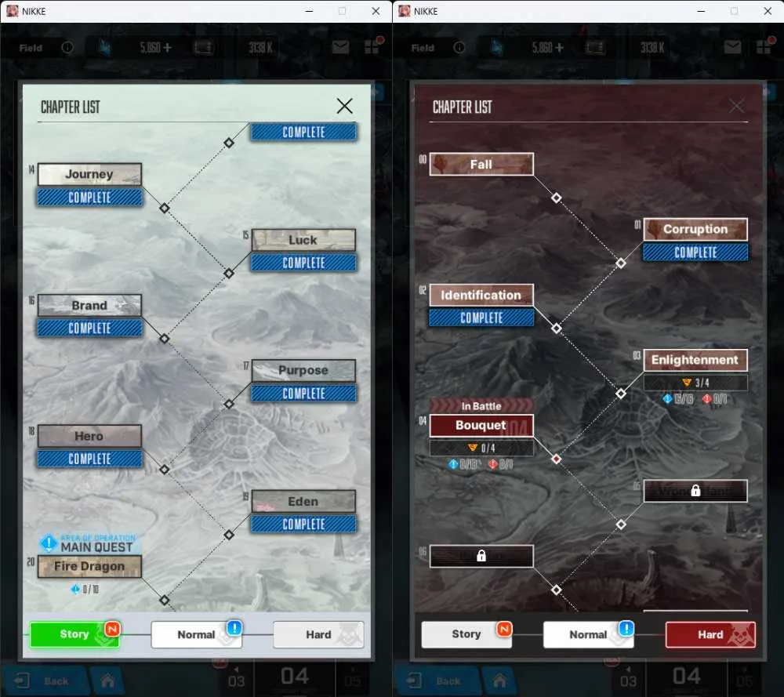Image resolution: width=784 pixels, height=697 pixels.
Task: Select the Story tab in the left window
Action: tap(74, 634)
